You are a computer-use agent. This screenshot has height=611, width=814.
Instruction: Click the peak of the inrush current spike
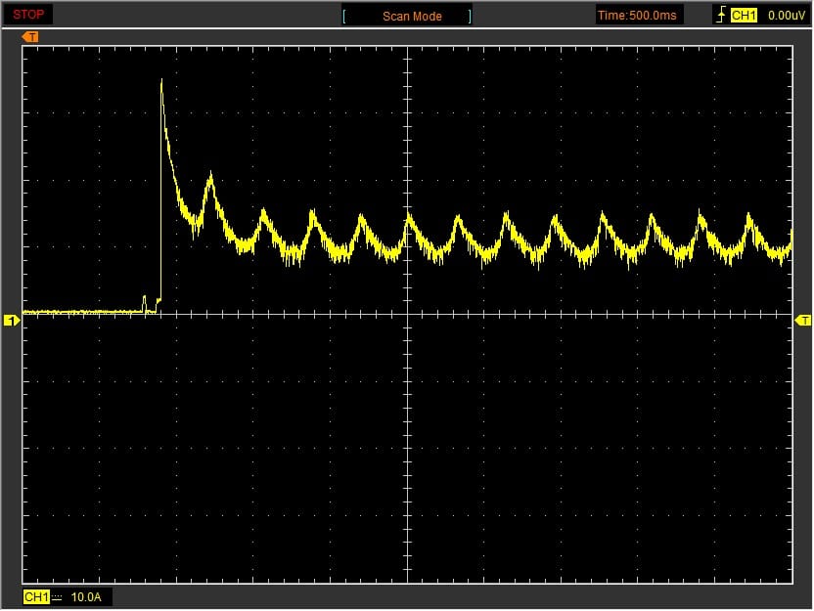tap(161, 80)
